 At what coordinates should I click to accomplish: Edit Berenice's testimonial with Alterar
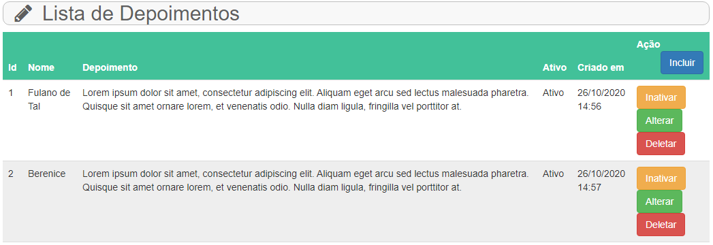(659, 201)
